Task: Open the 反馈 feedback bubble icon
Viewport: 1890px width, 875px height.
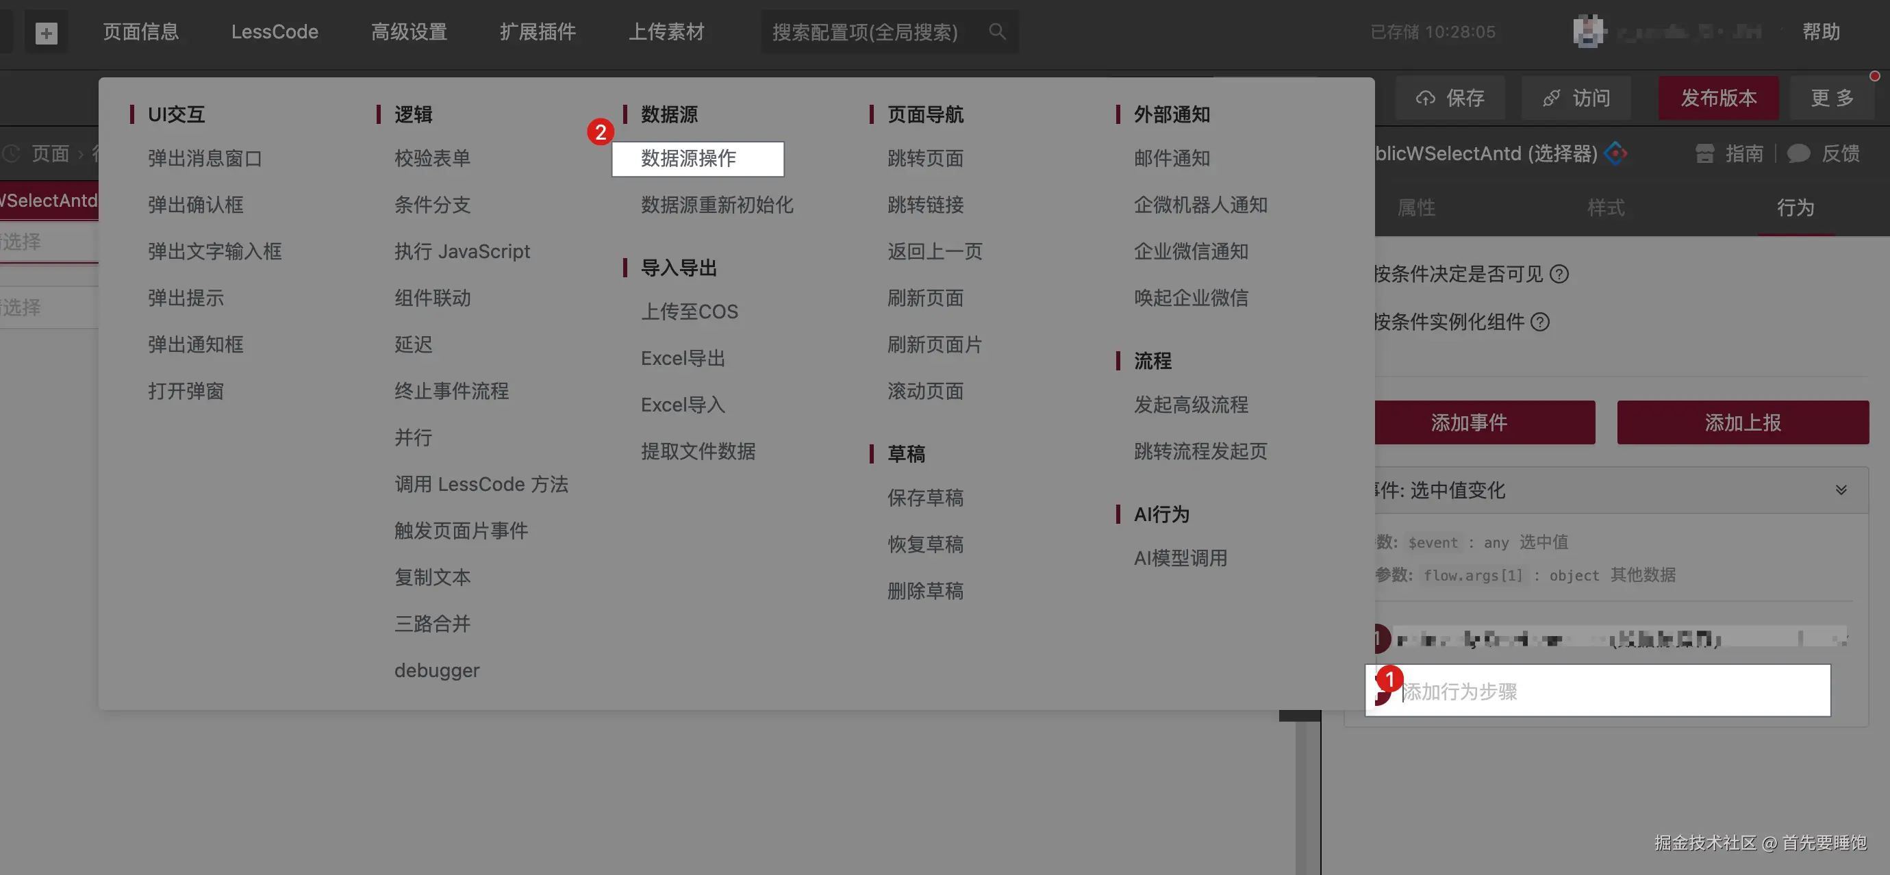Action: pyautogui.click(x=1798, y=153)
